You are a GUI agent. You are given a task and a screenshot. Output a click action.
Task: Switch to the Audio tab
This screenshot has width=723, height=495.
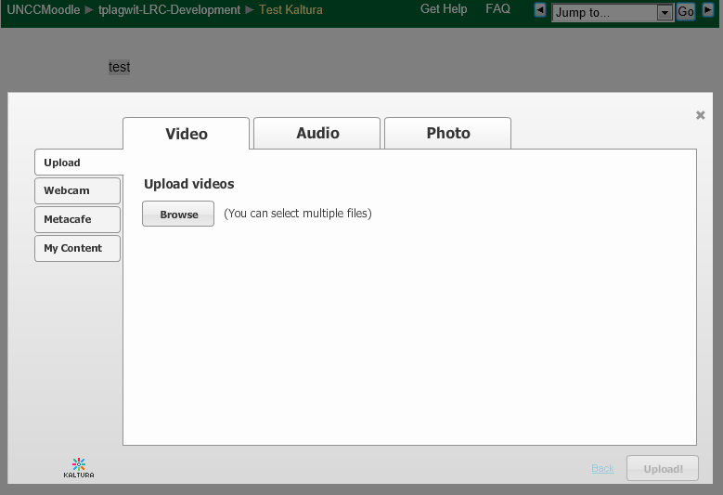(317, 133)
